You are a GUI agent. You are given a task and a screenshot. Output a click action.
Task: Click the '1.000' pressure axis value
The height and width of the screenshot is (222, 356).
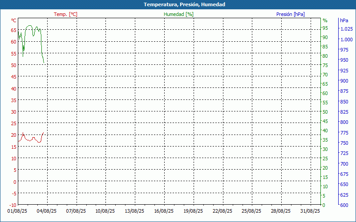(x=346, y=40)
